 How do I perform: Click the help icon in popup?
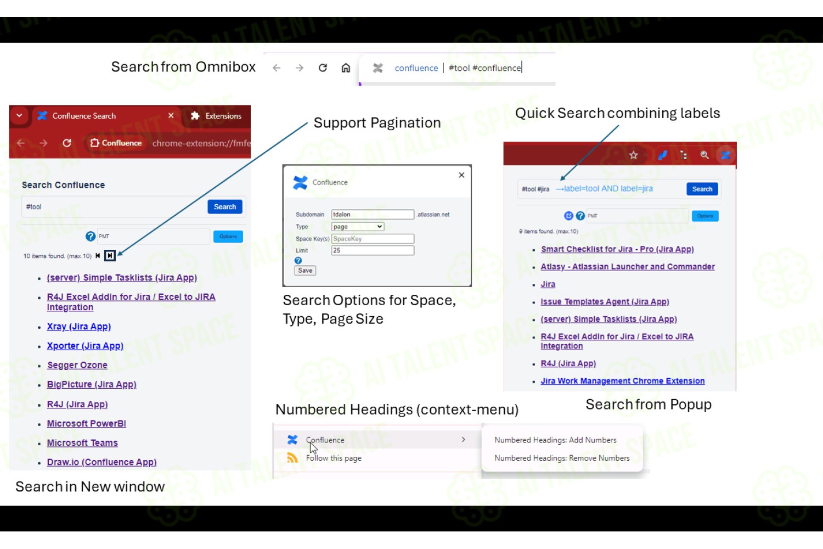point(580,216)
